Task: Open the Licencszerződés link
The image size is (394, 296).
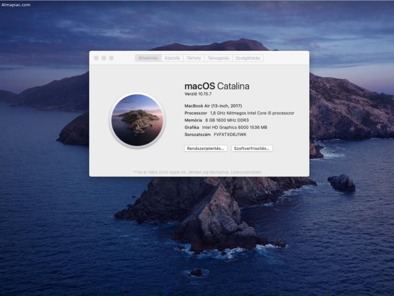Action: [246, 172]
